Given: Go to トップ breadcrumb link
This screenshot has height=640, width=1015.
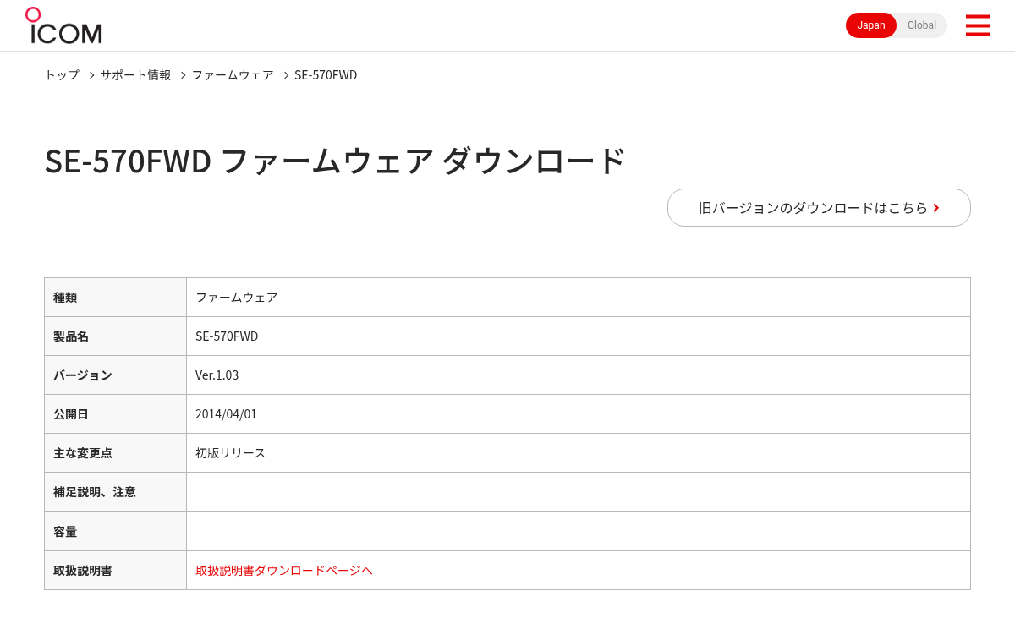Looking at the screenshot, I should click(62, 74).
